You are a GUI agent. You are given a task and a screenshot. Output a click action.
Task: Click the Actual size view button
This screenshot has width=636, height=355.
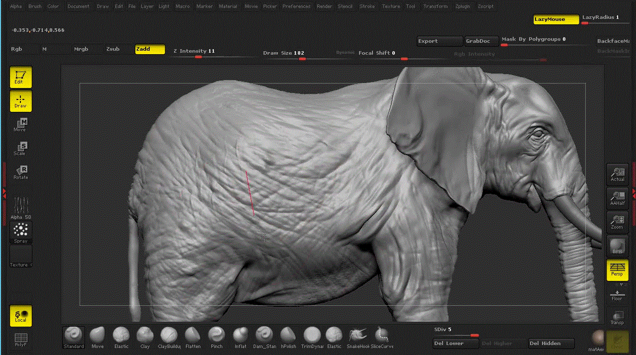(617, 174)
